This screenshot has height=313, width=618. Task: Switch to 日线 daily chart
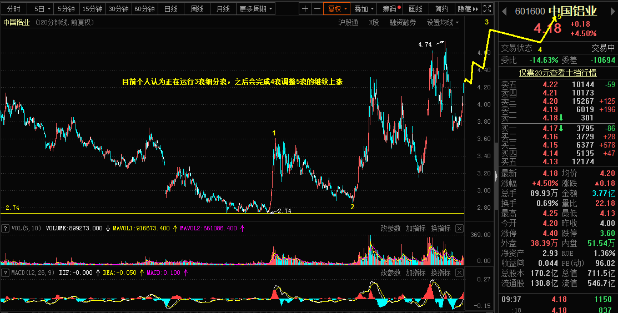pyautogui.click(x=170, y=9)
